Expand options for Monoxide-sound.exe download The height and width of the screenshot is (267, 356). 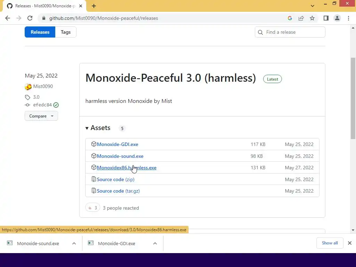74,243
